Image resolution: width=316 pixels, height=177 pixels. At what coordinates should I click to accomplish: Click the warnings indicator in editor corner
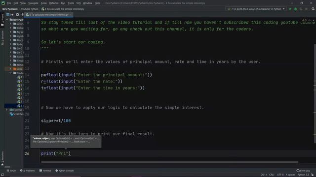pos(304,20)
